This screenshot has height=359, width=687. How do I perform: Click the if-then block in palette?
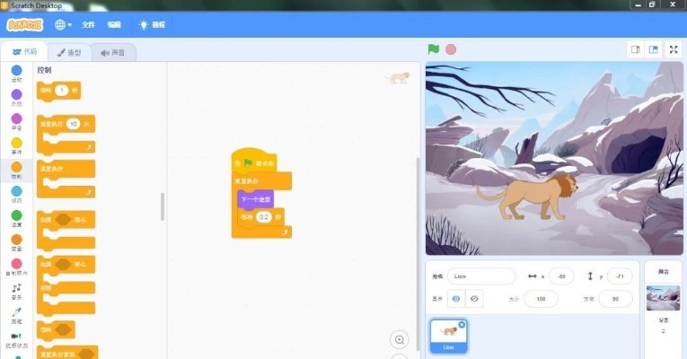pos(66,231)
